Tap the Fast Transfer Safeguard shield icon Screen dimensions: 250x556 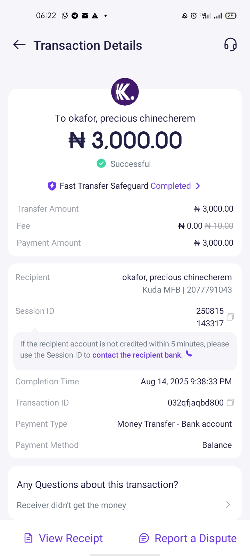pyautogui.click(x=52, y=186)
